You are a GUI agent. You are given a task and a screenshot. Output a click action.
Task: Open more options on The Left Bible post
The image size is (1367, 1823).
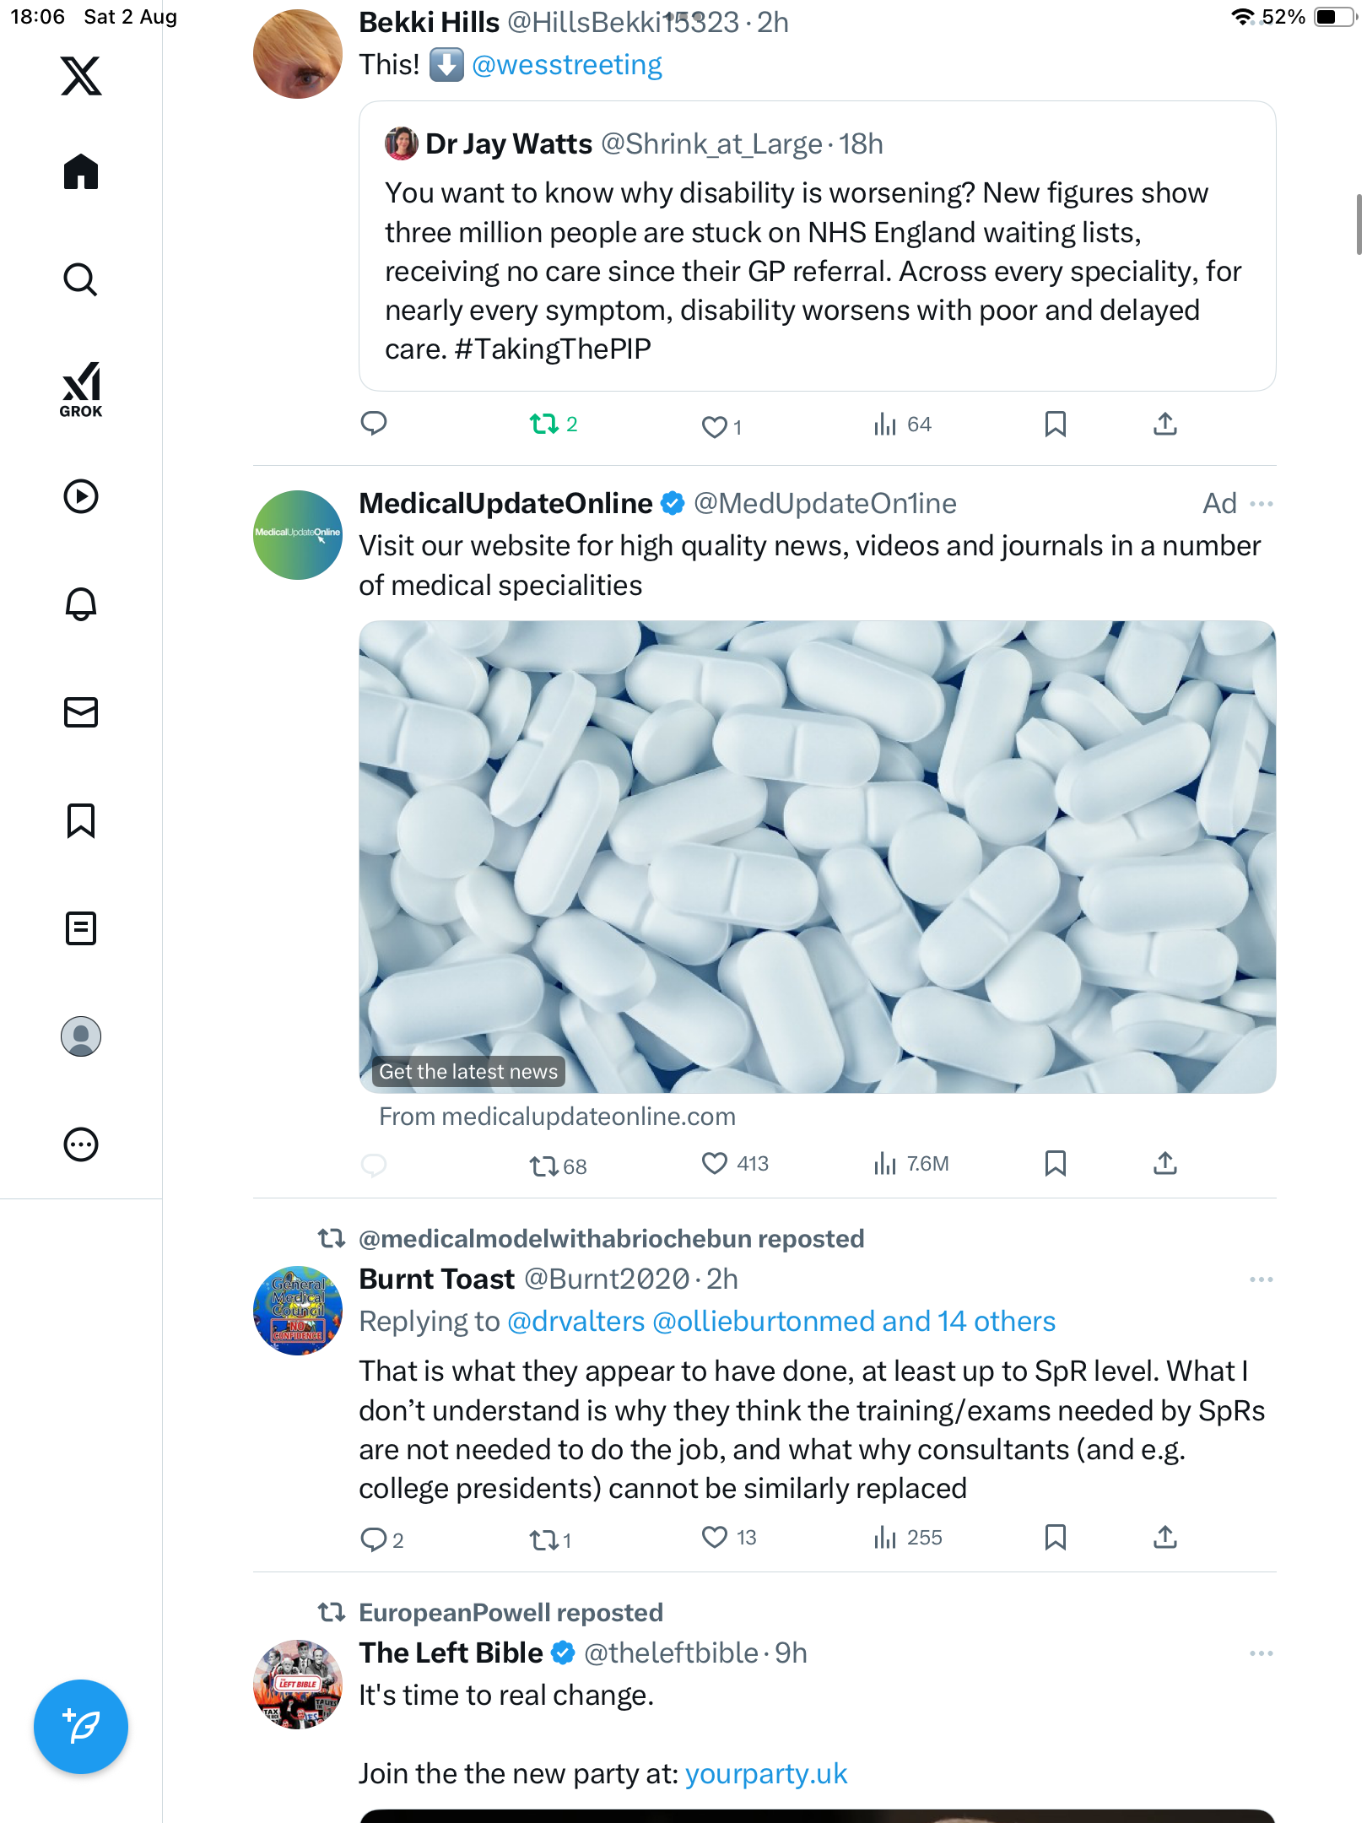1261,1653
